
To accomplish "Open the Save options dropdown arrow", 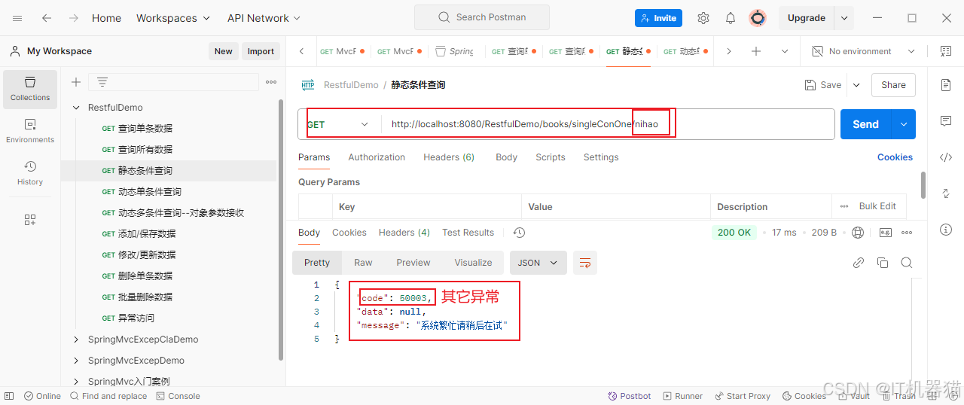I will coord(856,85).
